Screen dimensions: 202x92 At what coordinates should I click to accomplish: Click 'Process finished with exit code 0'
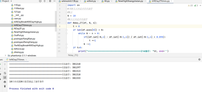31,89
